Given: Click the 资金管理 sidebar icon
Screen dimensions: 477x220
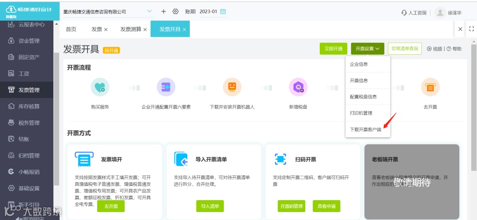Looking at the screenshot, I should (11, 41).
